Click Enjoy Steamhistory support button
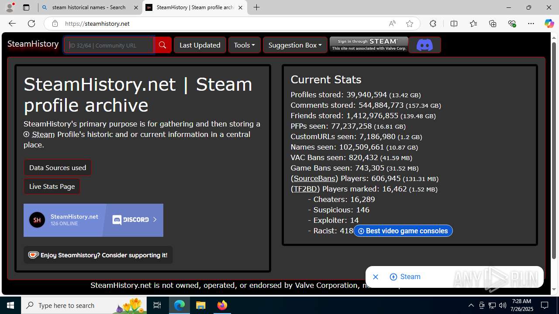 coord(98,255)
